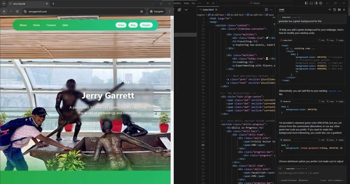Toggle the bottom panel layout
This screenshot has height=184, width=350.
click(x=311, y=3)
